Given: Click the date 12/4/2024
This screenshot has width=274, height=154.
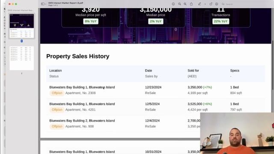Looking at the screenshot, I should [x=152, y=121].
